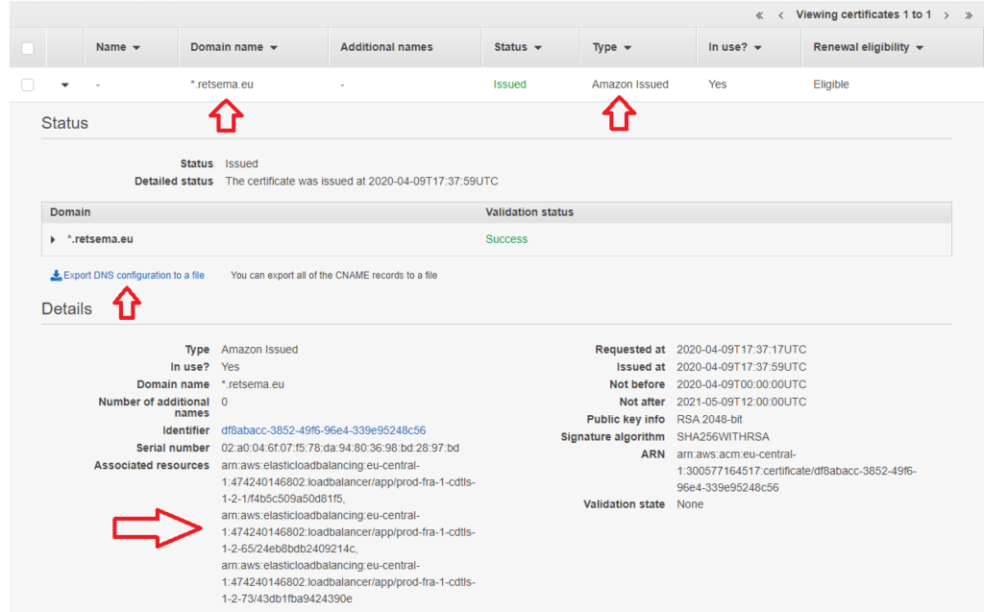Tick the select-all checkbox in table header
984x612 pixels.
(27, 48)
